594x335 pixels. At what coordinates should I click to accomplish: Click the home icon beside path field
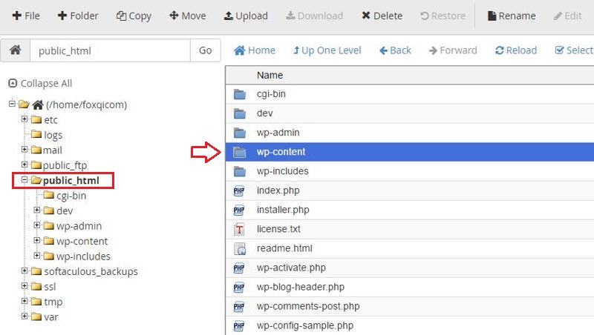click(x=15, y=50)
